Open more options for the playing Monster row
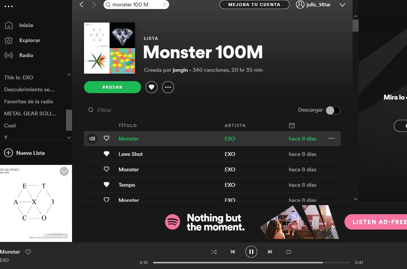 pyautogui.click(x=332, y=138)
